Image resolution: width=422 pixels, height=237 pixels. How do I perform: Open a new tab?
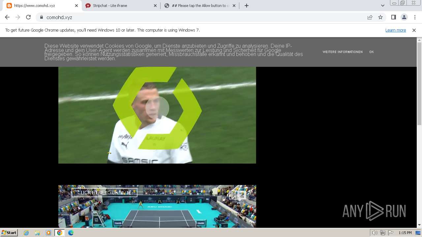tap(247, 6)
